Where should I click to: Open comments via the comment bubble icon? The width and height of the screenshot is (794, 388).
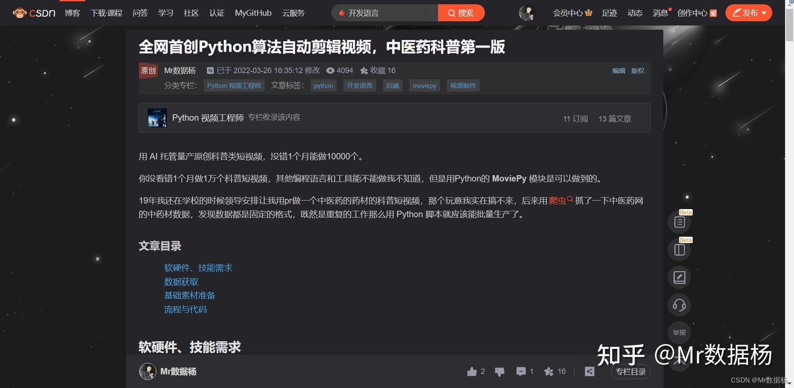click(521, 371)
